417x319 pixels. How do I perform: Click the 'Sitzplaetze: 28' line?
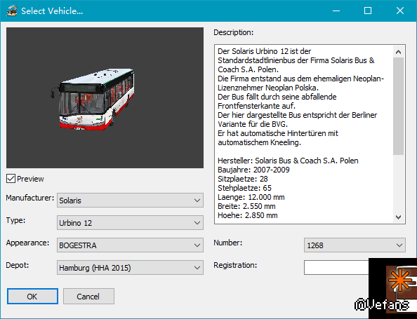point(243,179)
